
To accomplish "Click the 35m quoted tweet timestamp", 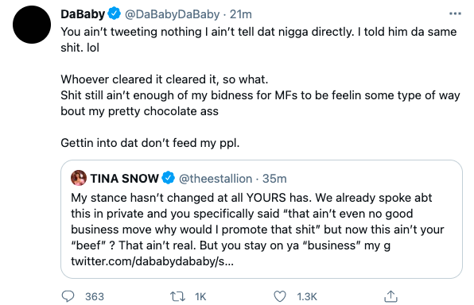I will 274,179.
